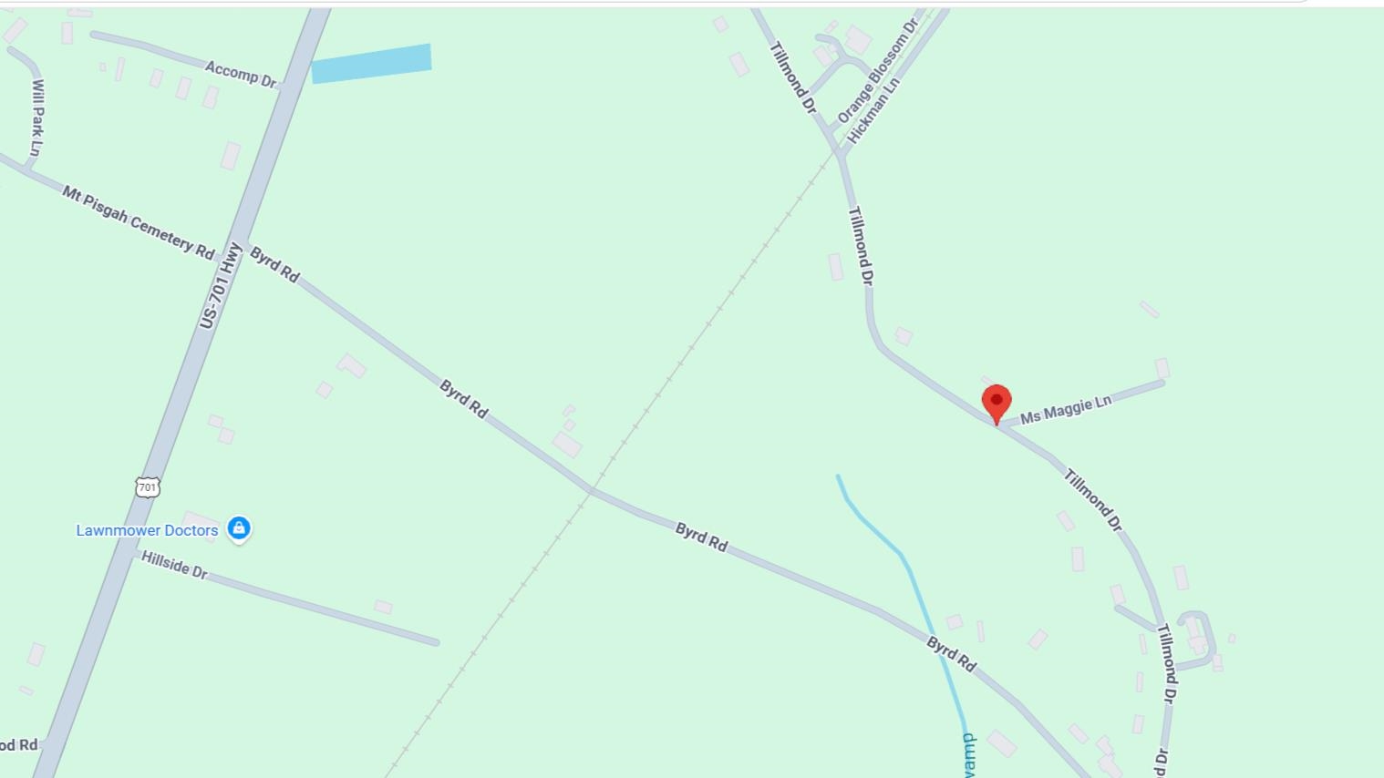Click the Accomp Dr street label

241,74
